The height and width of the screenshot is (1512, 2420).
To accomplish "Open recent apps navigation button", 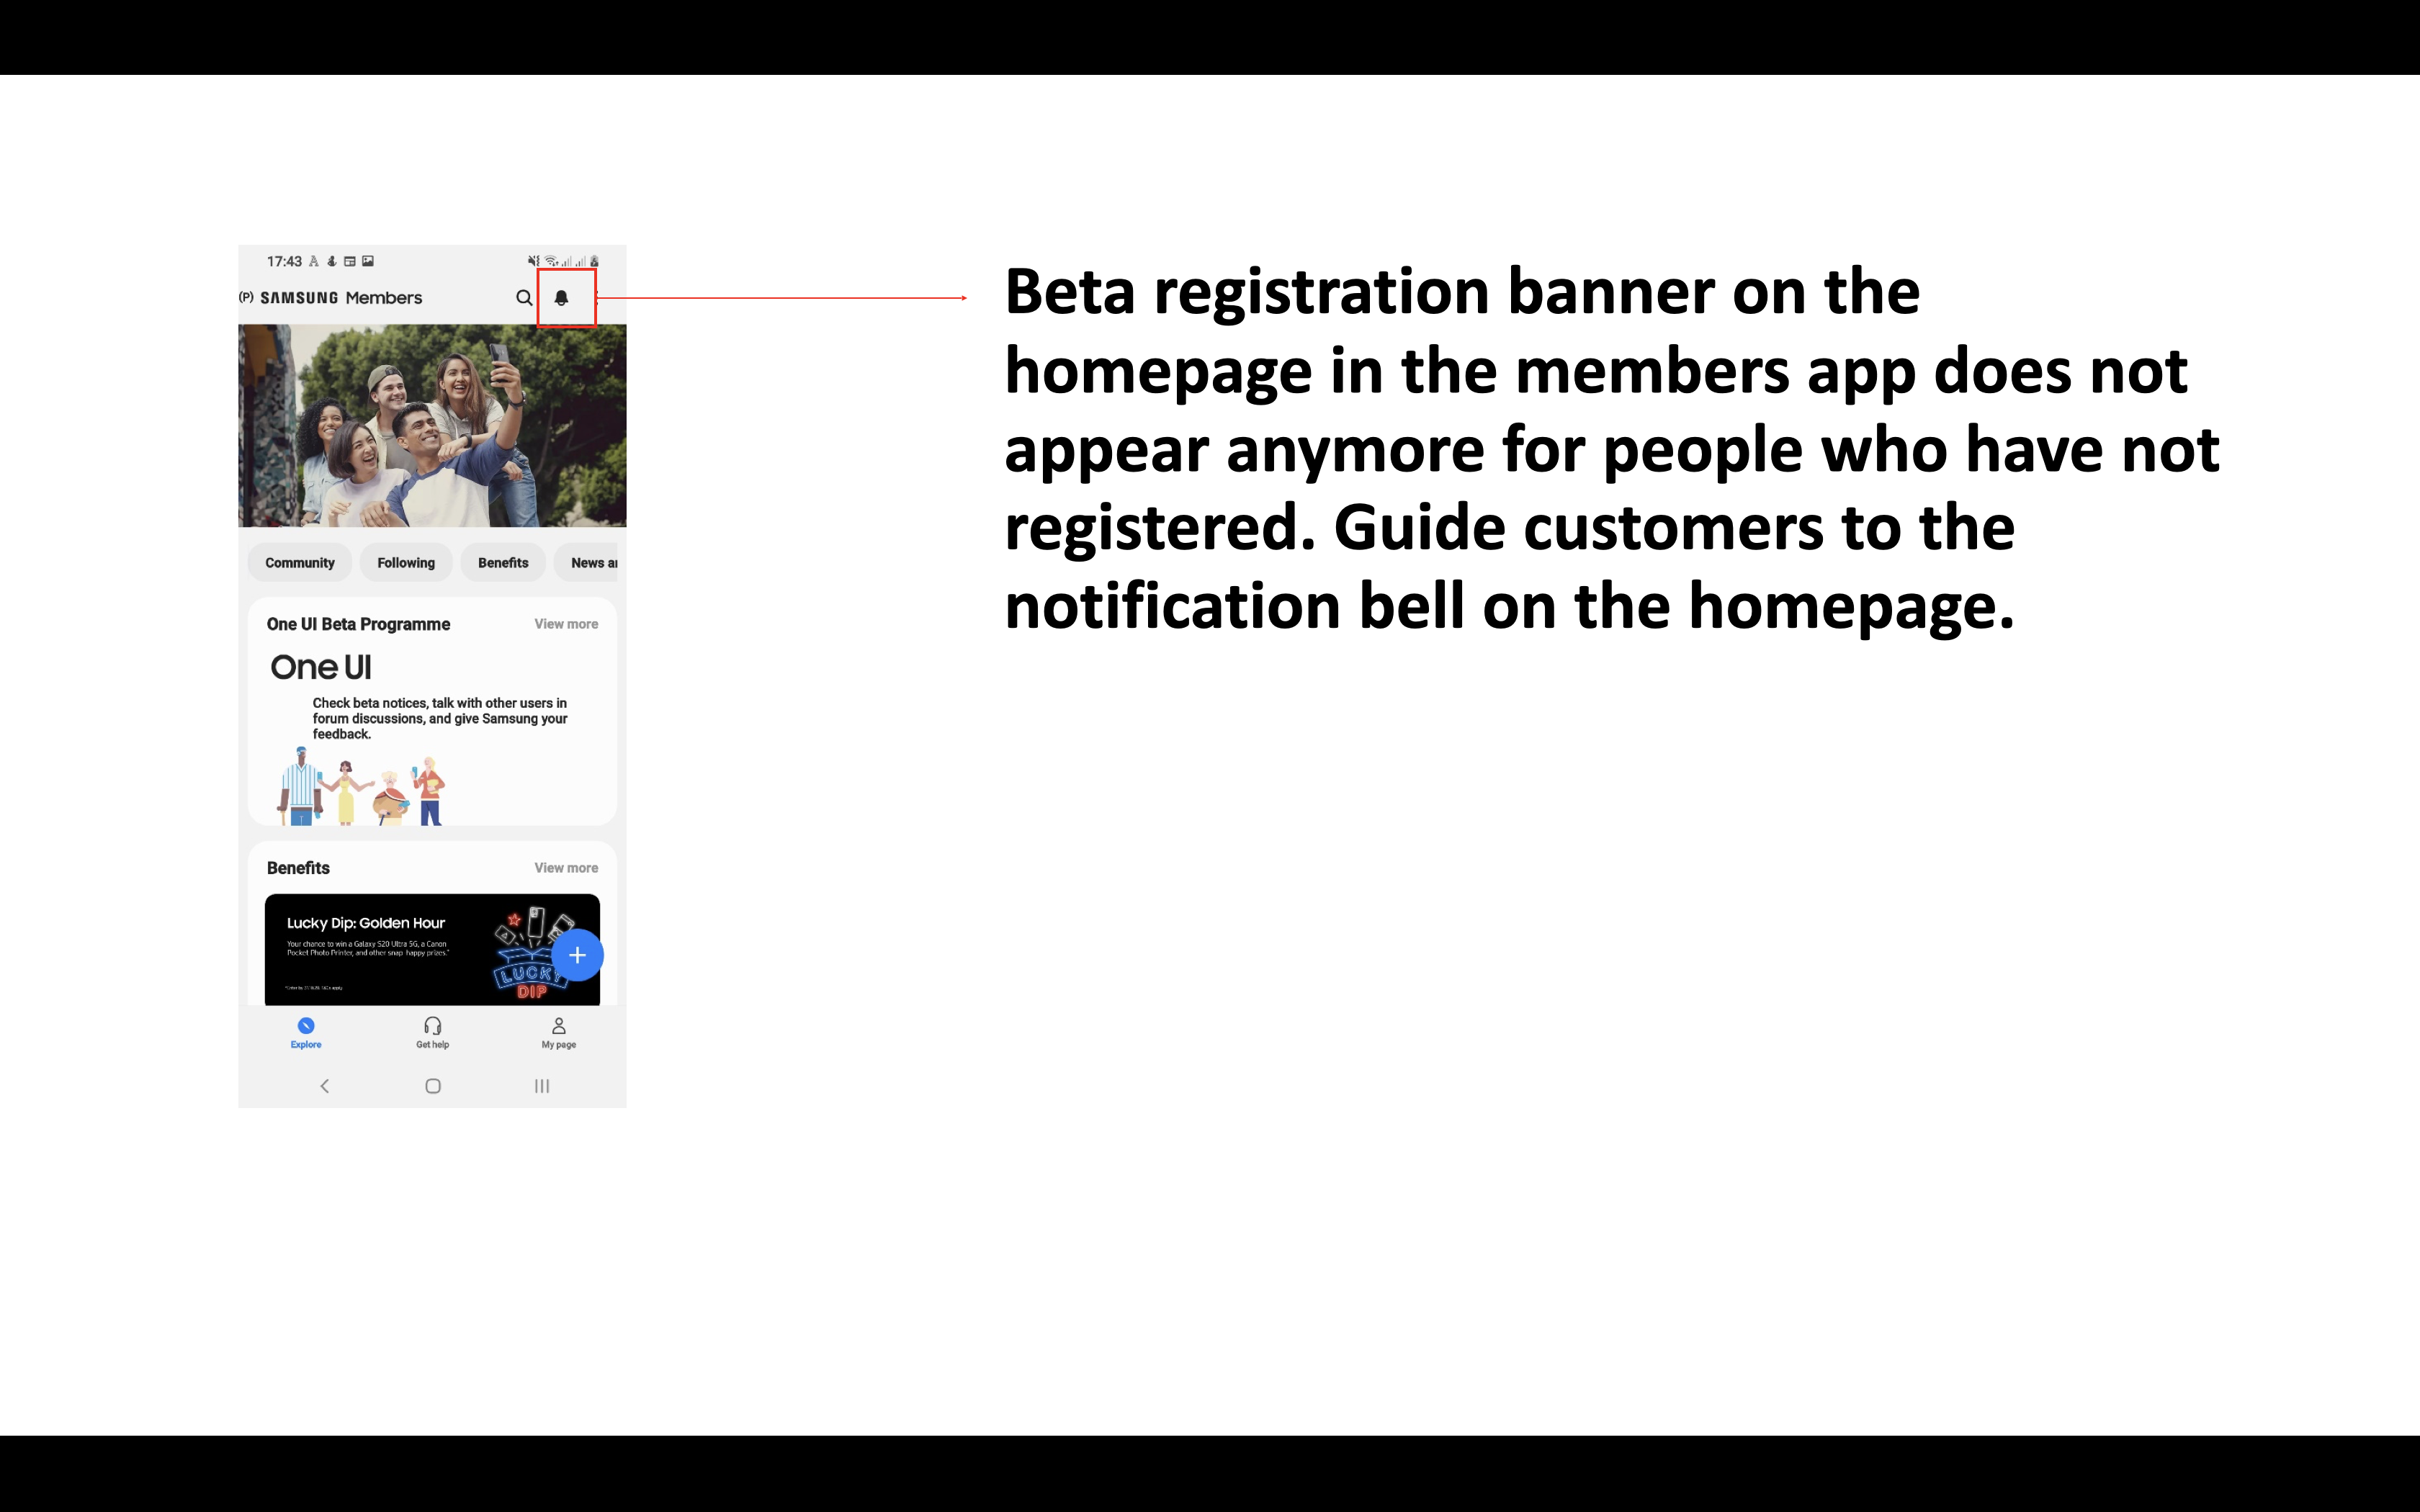I will pyautogui.click(x=541, y=1086).
